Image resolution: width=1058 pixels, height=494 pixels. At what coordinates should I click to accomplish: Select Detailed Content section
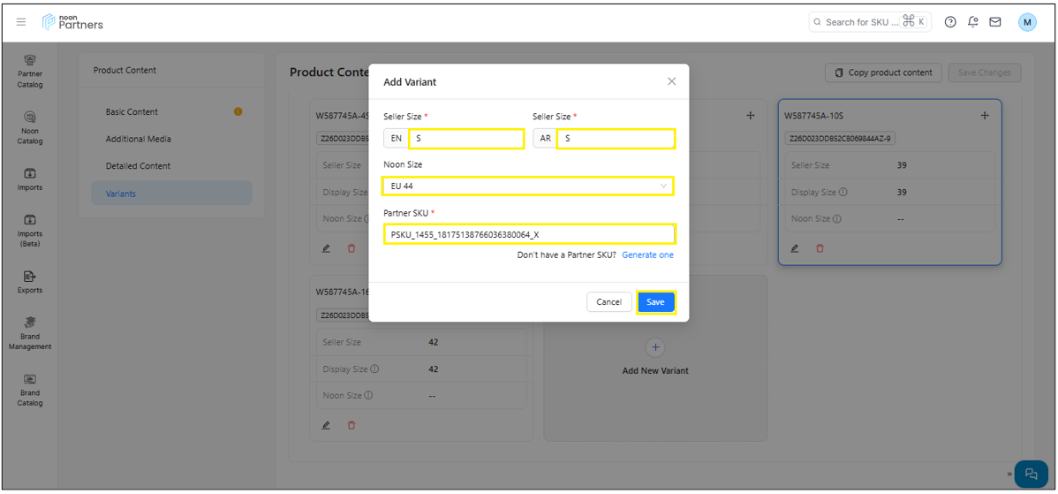[138, 166]
